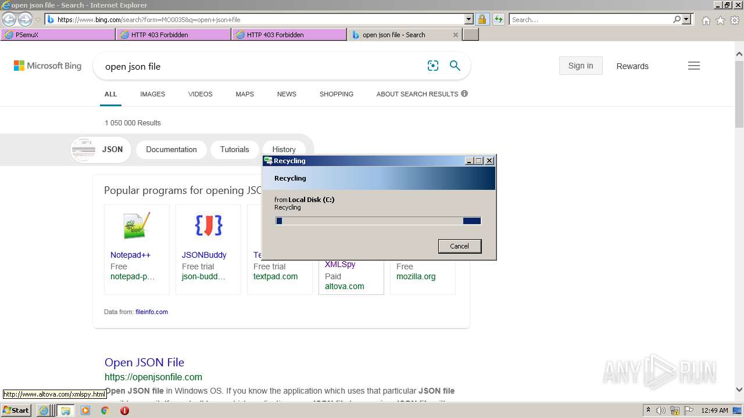
Task: Click the textpad.com link
Action: (276, 276)
